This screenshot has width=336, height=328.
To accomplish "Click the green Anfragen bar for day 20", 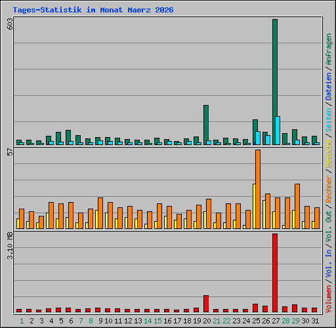I will click(206, 125).
